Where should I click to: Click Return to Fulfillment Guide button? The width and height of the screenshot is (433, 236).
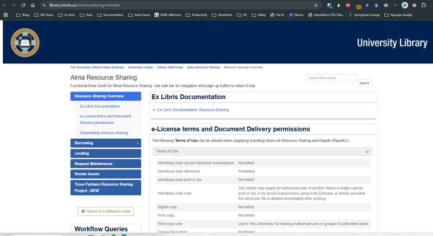(x=106, y=212)
